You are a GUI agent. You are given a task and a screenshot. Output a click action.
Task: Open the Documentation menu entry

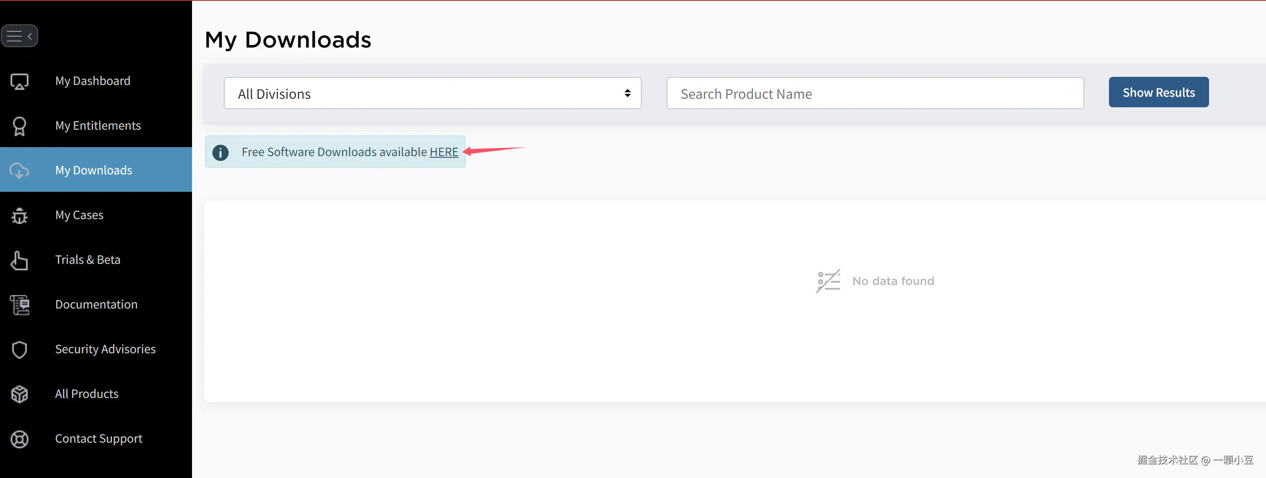click(96, 304)
